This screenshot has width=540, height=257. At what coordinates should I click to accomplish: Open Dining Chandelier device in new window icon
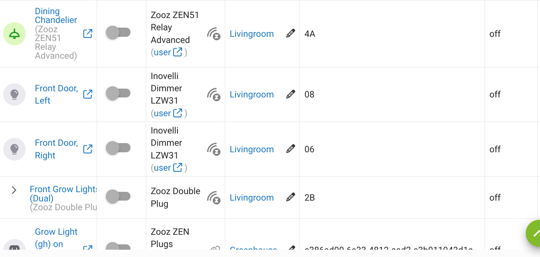[88, 34]
